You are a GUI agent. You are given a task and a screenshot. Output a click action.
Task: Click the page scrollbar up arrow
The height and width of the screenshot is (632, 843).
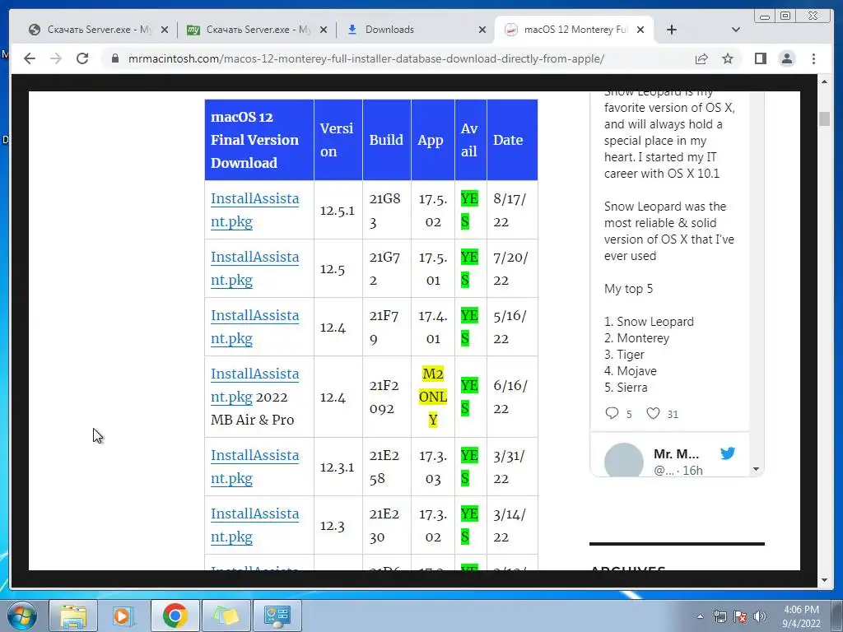825,81
